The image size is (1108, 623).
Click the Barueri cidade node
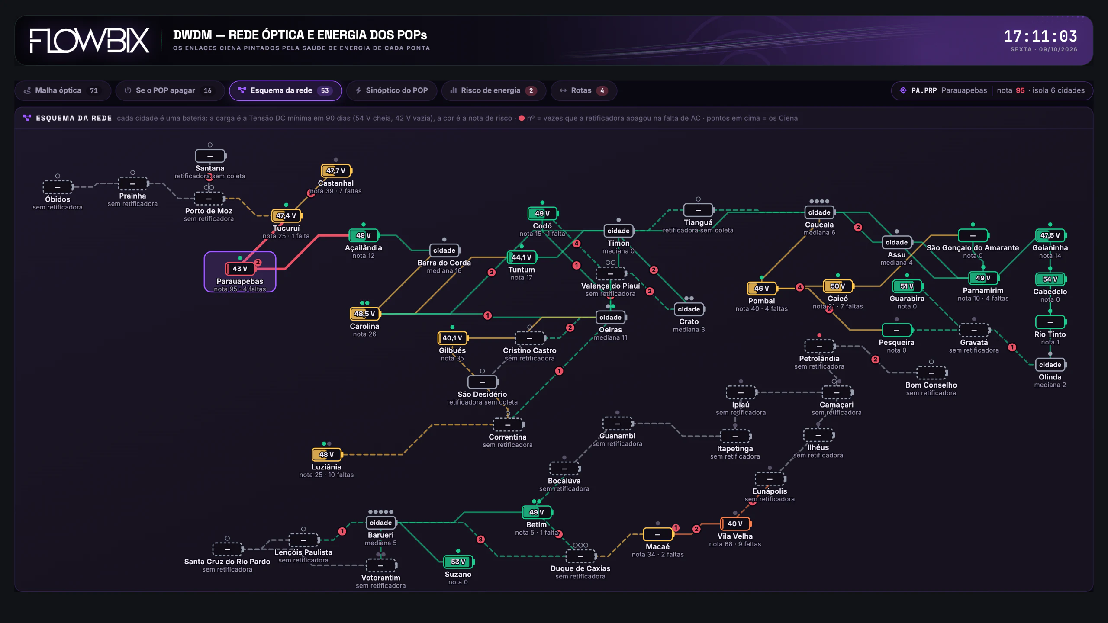(x=381, y=523)
